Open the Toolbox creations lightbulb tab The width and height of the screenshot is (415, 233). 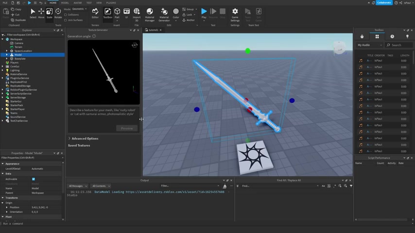pos(407,36)
